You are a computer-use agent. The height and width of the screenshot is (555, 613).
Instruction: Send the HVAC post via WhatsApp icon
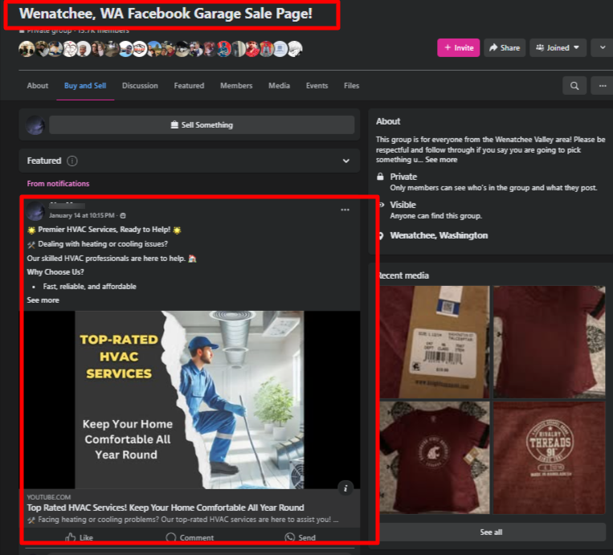[300, 537]
